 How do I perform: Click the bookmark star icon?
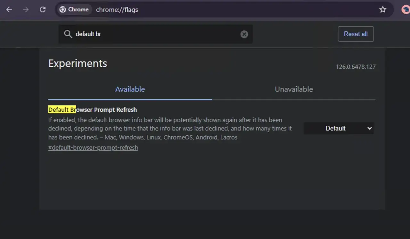pyautogui.click(x=383, y=10)
